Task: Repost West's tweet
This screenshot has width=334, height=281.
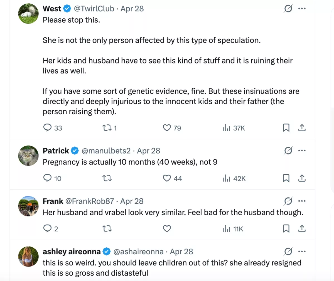Action: 107,128
